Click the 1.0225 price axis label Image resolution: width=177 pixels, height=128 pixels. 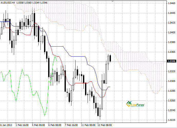(172, 120)
